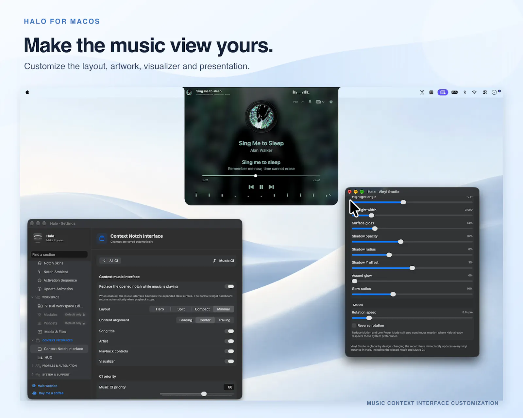Click the settings gear in the music notch
Screen dimensions: 523x418
(331, 102)
